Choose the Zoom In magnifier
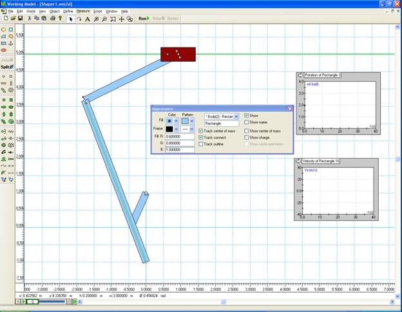Viewport: 402px width, 312px height. pyautogui.click(x=96, y=19)
